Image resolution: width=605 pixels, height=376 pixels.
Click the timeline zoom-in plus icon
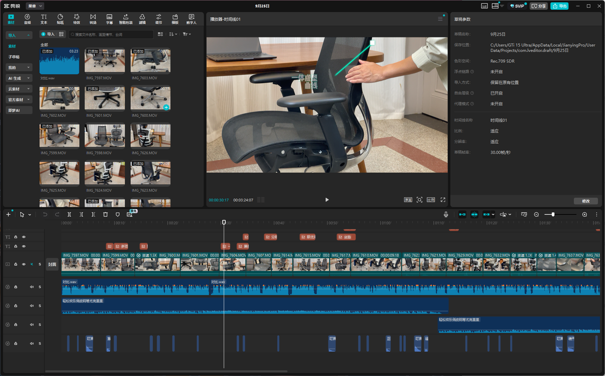(585, 214)
